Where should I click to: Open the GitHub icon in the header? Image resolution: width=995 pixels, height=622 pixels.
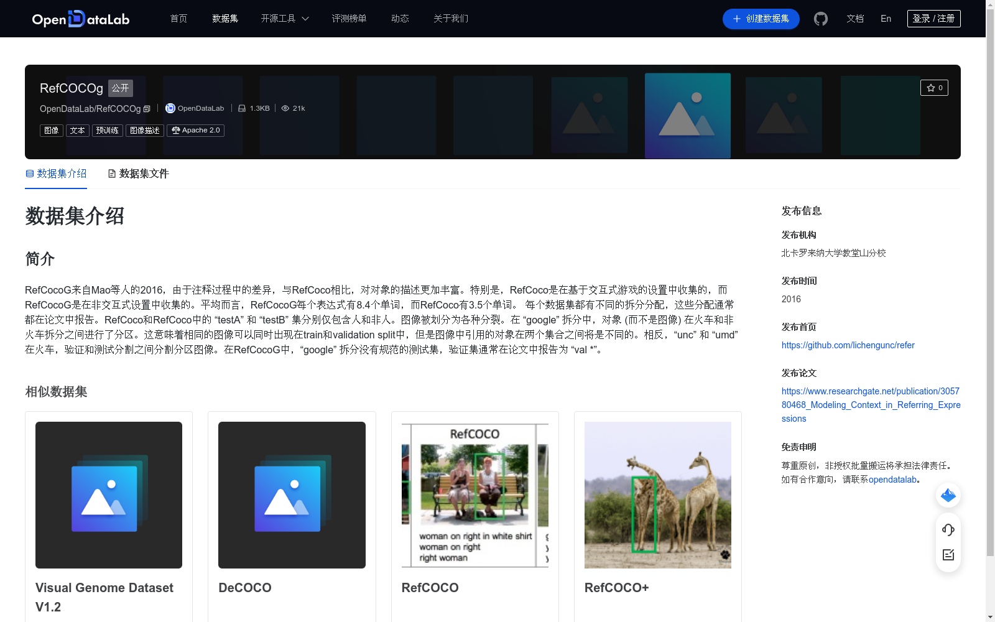821,19
